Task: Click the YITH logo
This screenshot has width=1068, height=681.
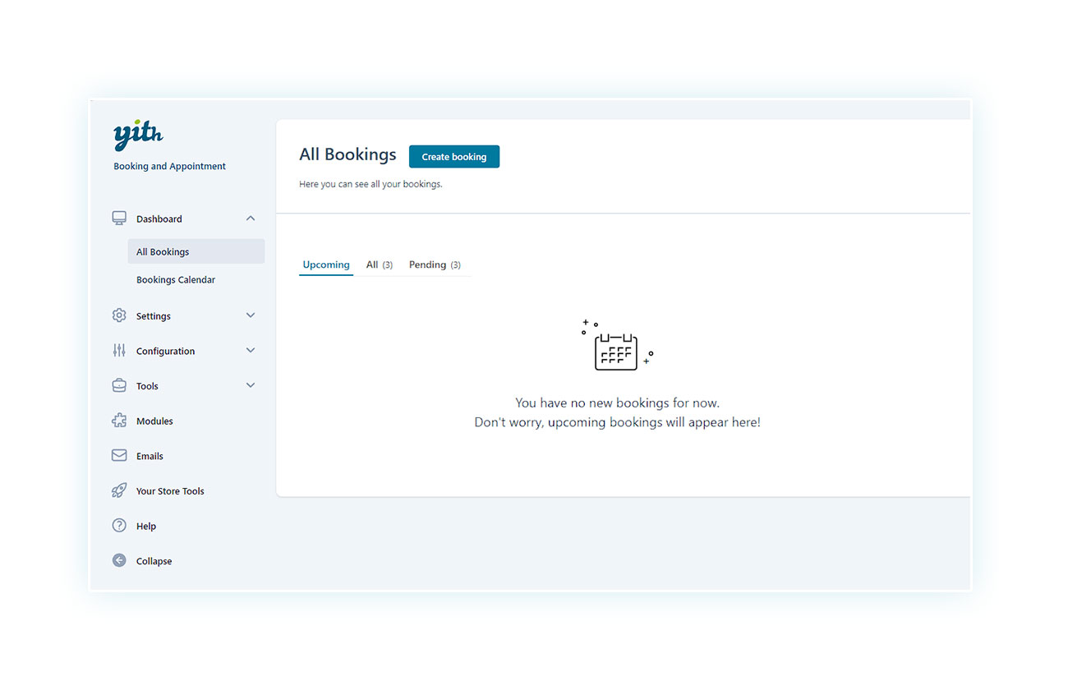Action: click(x=138, y=136)
